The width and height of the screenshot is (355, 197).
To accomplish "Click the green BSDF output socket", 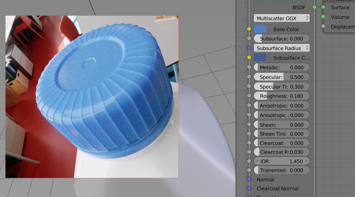I will point(314,7).
